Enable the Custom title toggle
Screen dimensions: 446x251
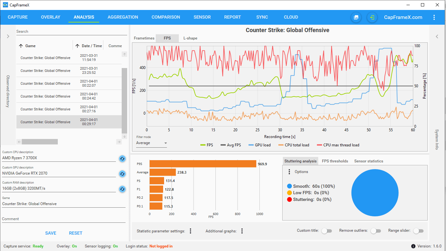coord(327,231)
